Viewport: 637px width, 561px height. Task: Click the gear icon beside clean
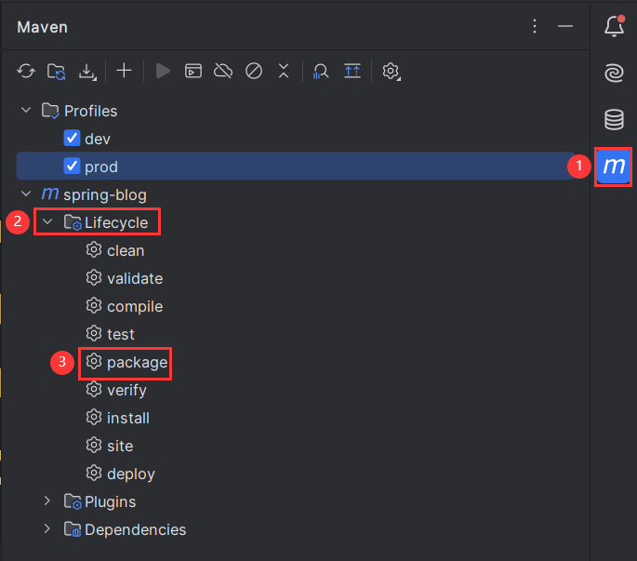[94, 249]
